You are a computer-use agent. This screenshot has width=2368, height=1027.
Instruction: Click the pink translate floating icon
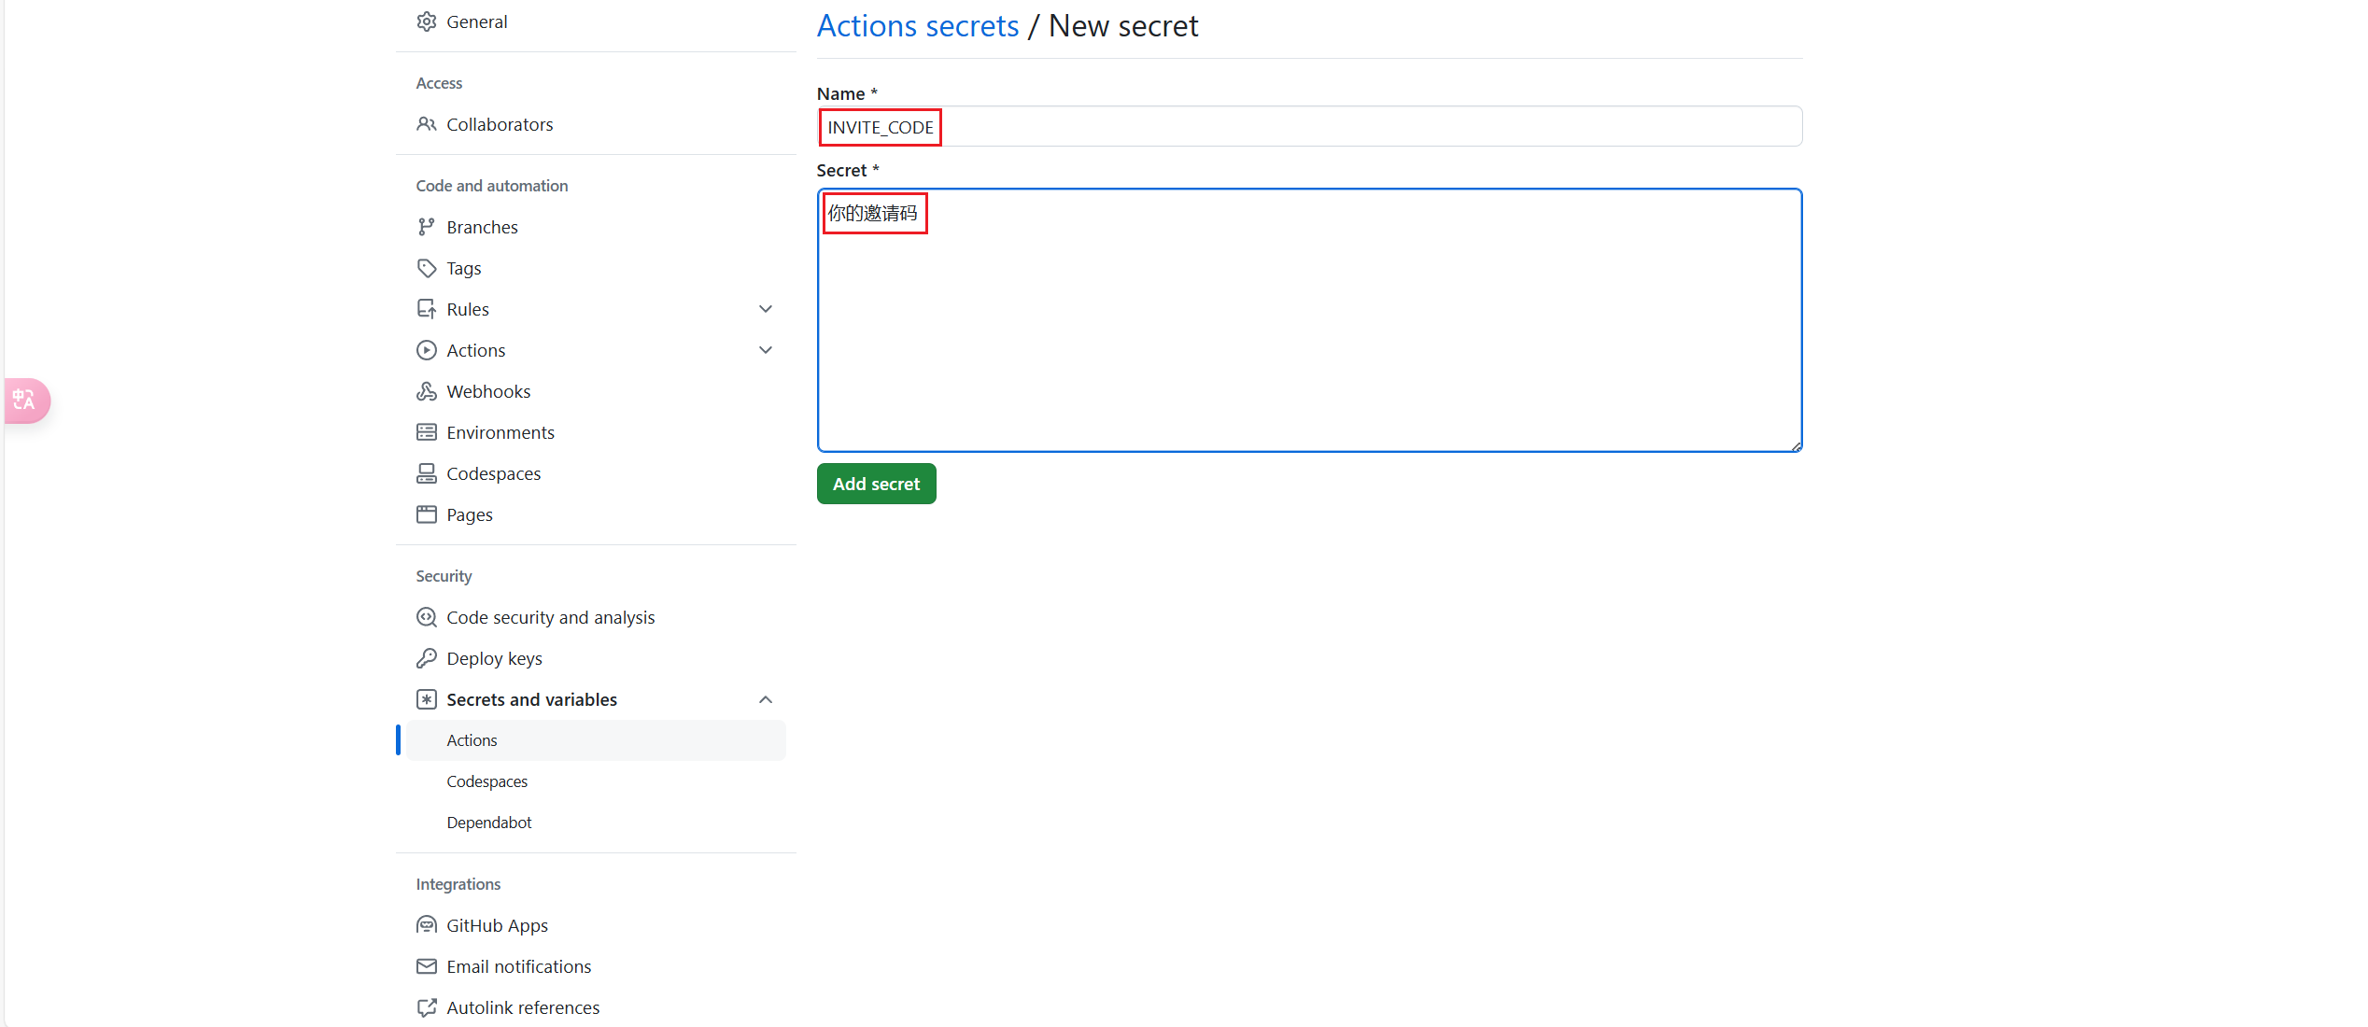pyautogui.click(x=25, y=401)
